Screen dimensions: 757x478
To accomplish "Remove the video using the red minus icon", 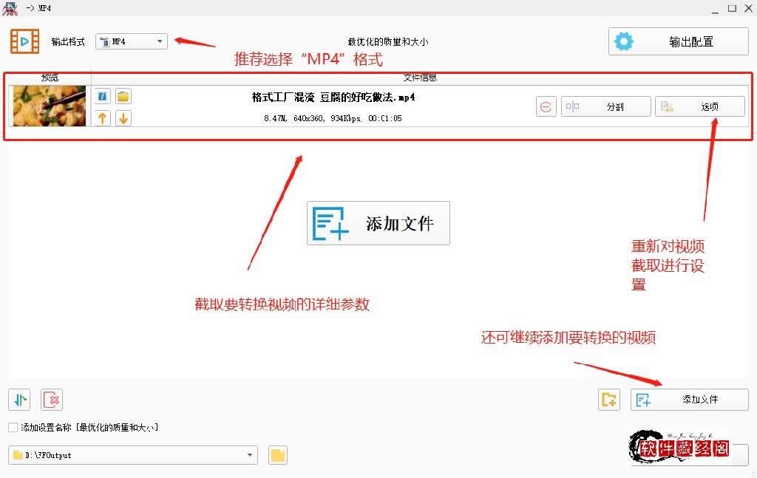I will click(x=546, y=106).
